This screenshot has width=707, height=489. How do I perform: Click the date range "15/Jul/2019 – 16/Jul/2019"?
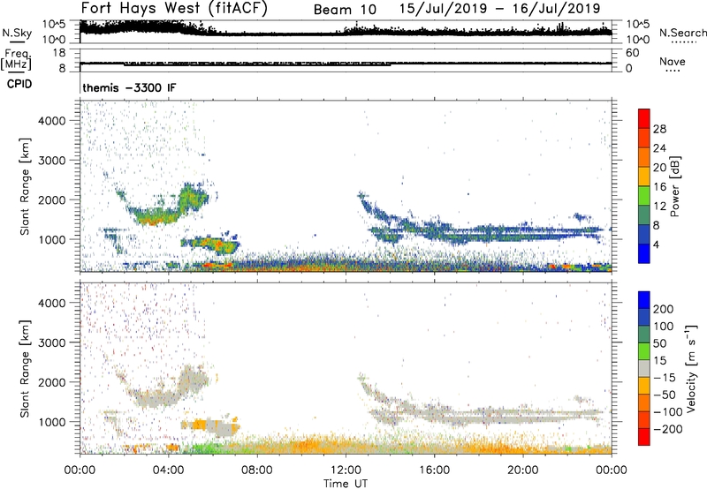(x=499, y=8)
